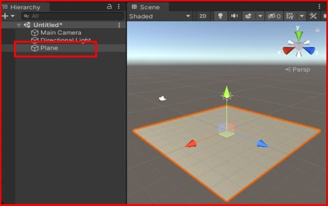The height and width of the screenshot is (206, 328).
Task: Toggle the scene grid visibility icon
Action: (x=290, y=16)
